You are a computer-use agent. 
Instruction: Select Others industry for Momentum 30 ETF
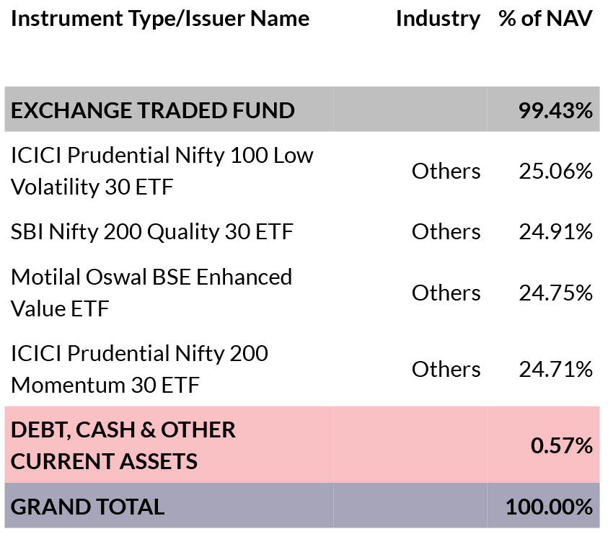(446, 369)
